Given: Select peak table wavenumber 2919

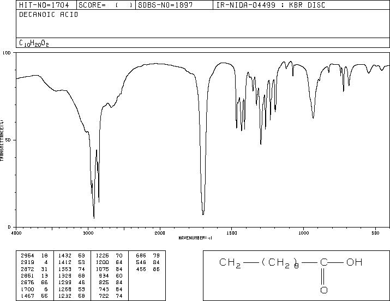Looking at the screenshot, I should click(27, 262).
